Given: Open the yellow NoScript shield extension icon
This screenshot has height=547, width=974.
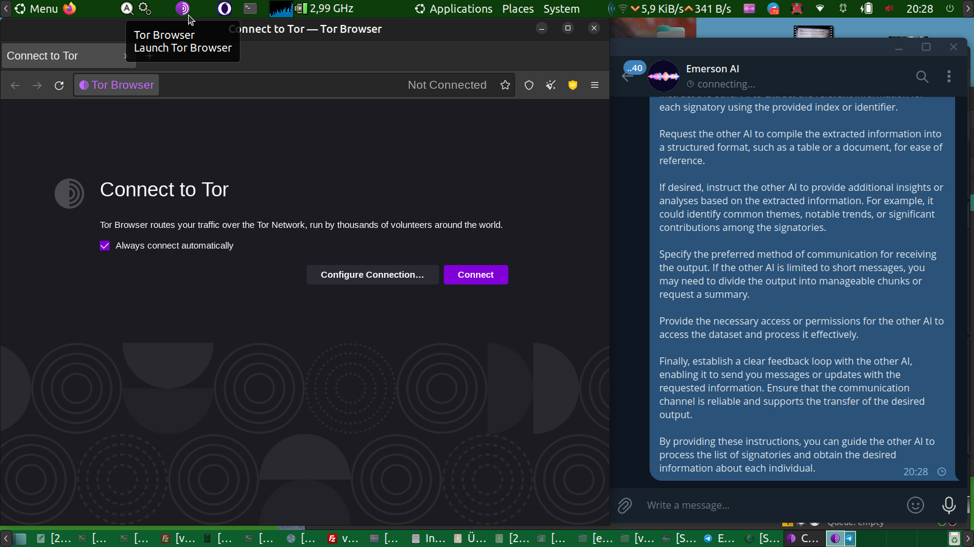Looking at the screenshot, I should pos(573,85).
